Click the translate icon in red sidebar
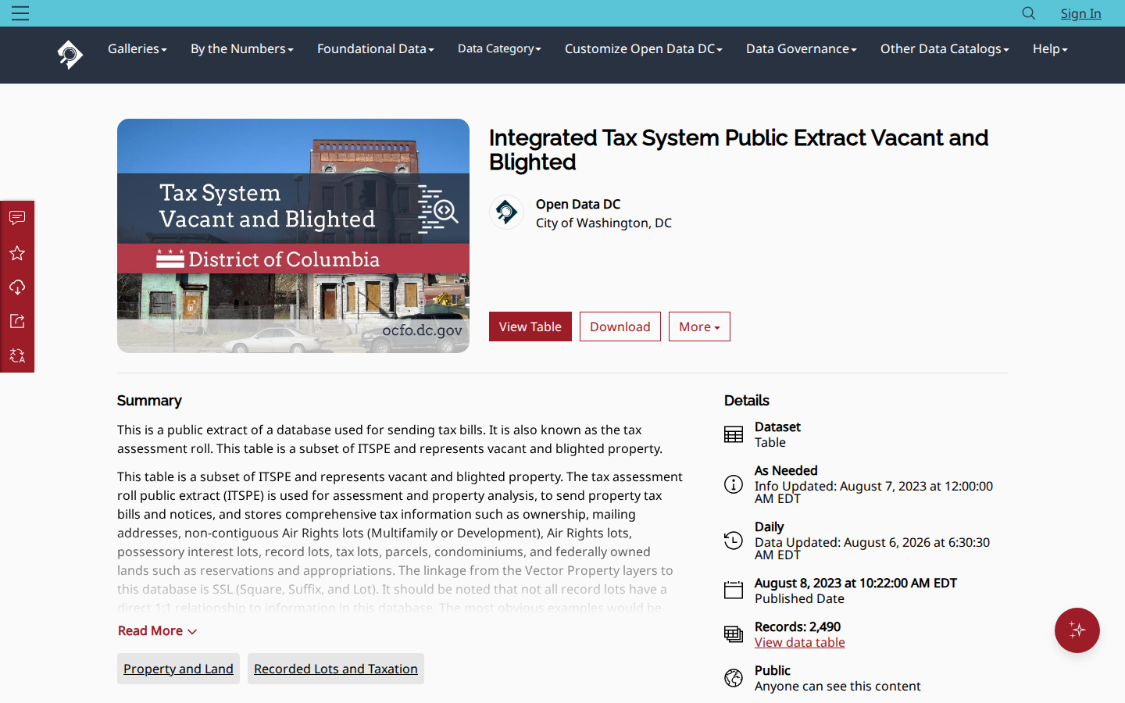1125x703 pixels. [x=17, y=355]
